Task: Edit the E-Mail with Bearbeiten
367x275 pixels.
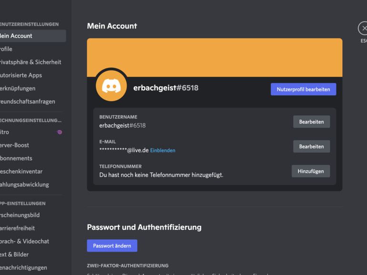Action: coord(312,147)
